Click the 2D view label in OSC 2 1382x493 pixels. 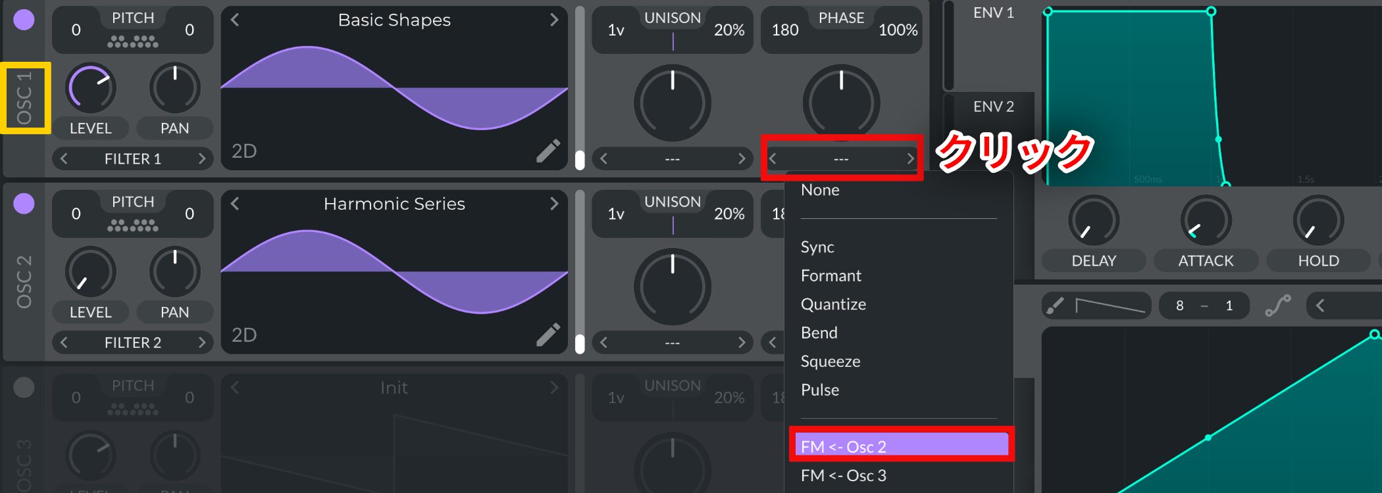(x=244, y=335)
